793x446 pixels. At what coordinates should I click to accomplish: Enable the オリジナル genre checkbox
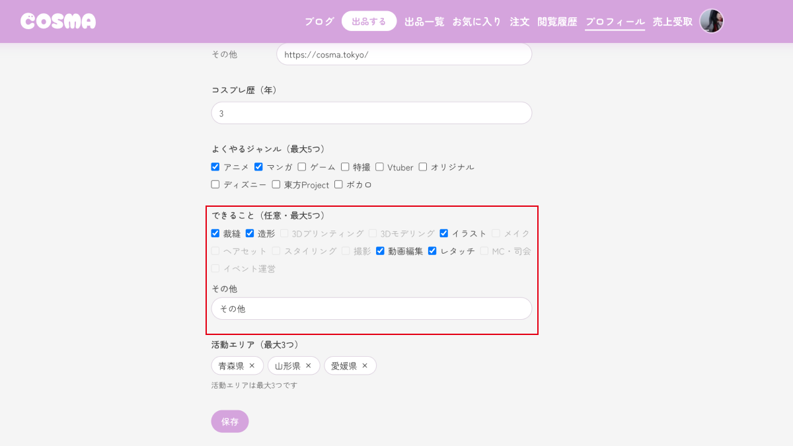tap(422, 167)
